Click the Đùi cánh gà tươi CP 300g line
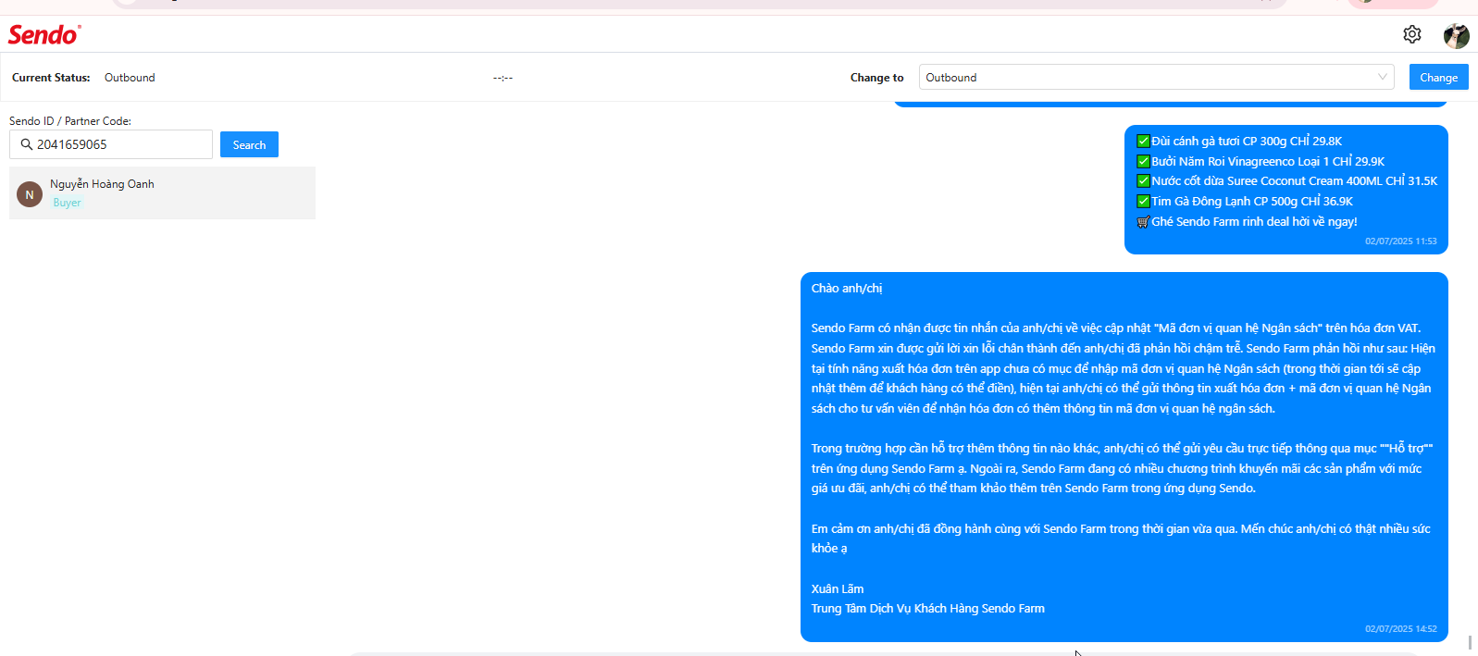The image size is (1478, 656). (1239, 141)
